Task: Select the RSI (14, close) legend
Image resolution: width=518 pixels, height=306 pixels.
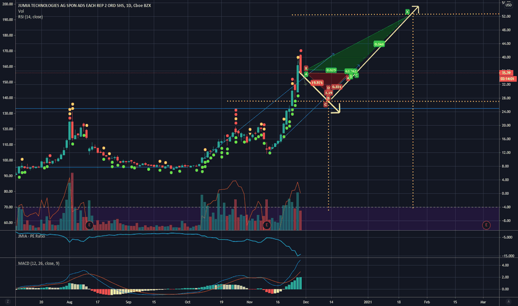Action: (31, 17)
